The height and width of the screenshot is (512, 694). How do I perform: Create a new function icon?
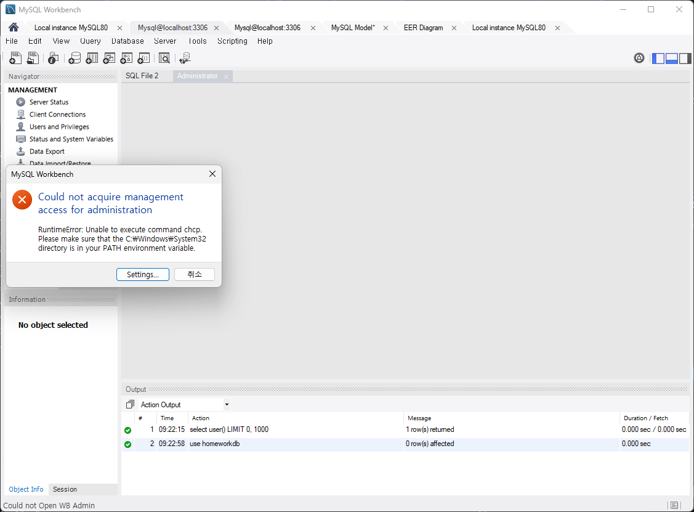pyautogui.click(x=144, y=58)
